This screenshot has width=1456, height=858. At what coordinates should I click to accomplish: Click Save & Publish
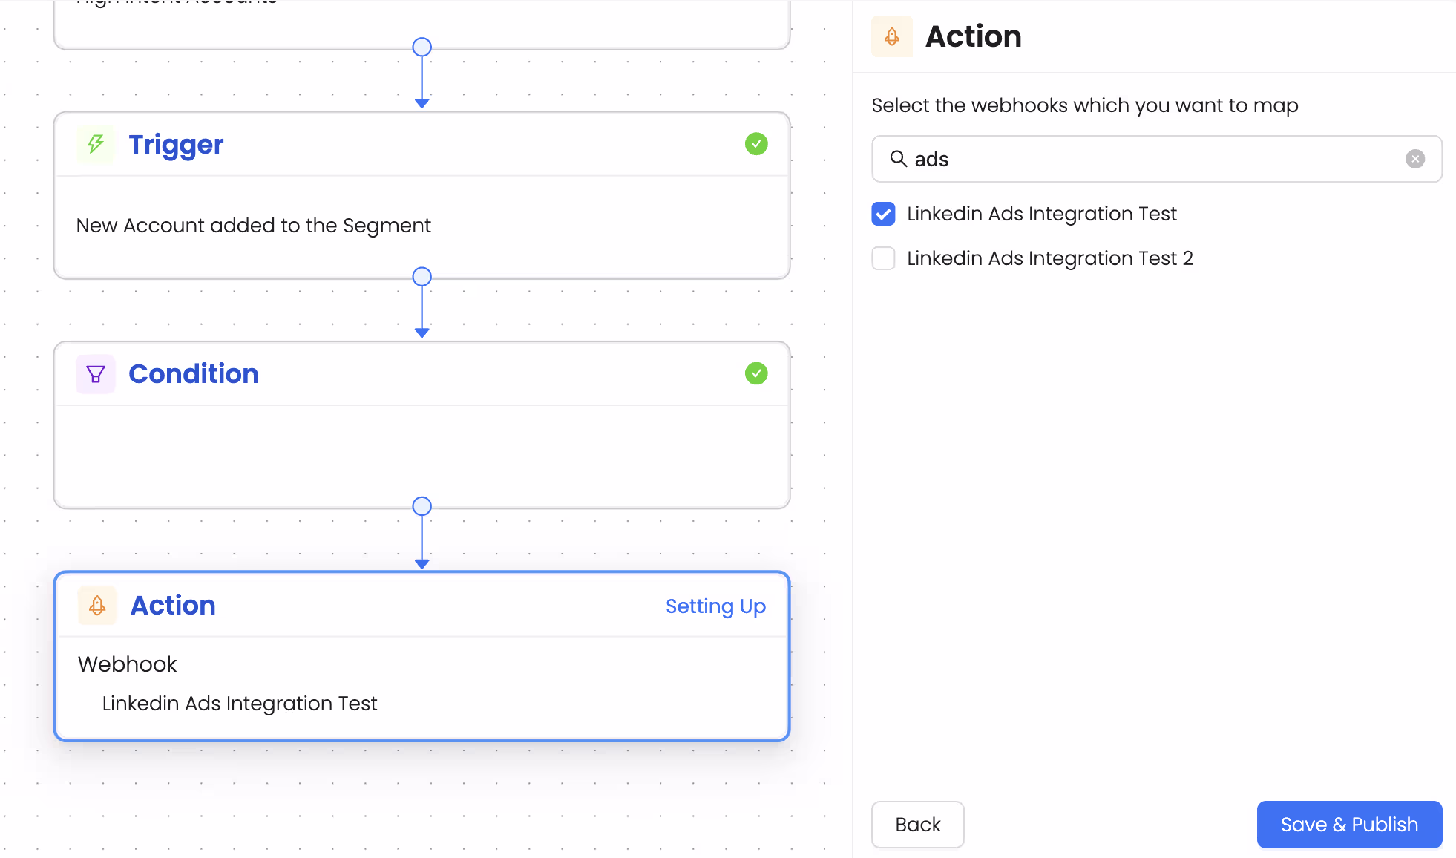pos(1349,825)
